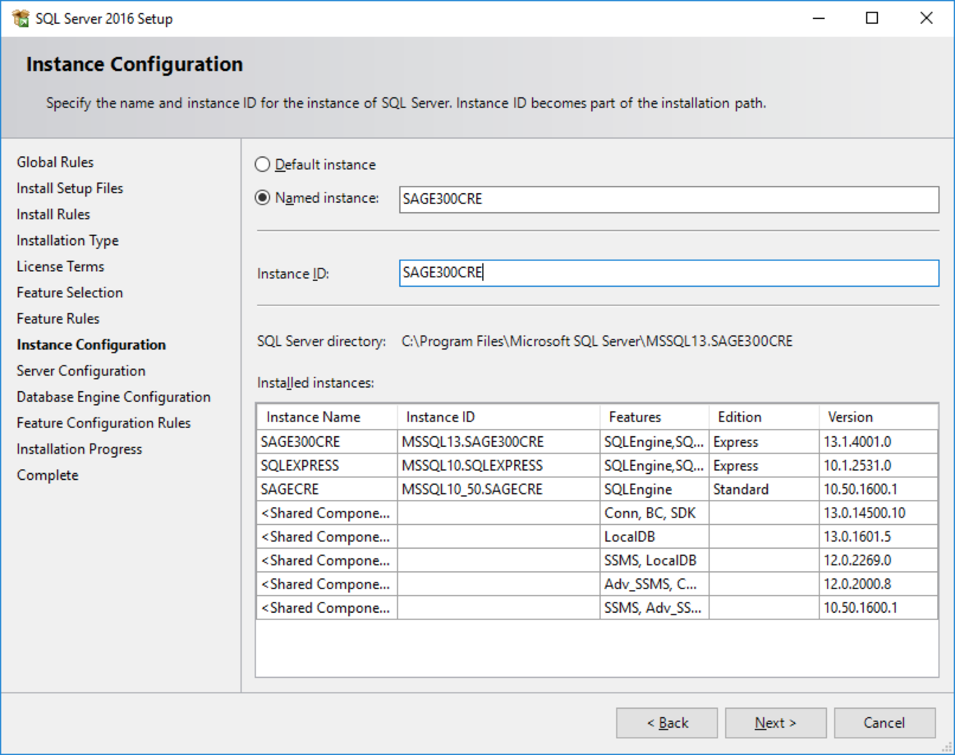This screenshot has width=955, height=755.
Task: Click the Cancel button
Action: tap(884, 722)
